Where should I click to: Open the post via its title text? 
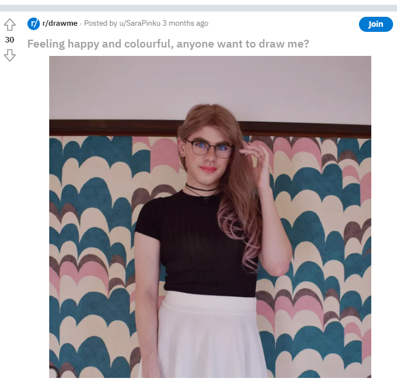click(168, 44)
